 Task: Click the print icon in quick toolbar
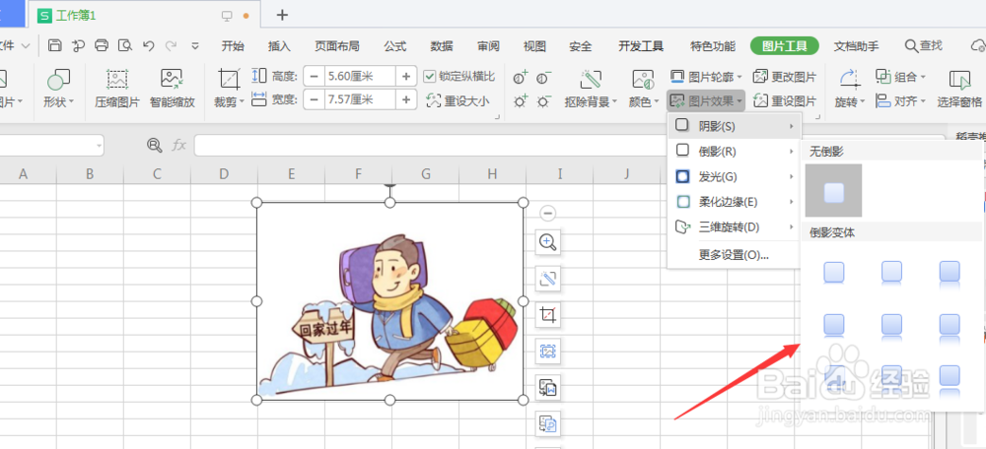[x=102, y=45]
